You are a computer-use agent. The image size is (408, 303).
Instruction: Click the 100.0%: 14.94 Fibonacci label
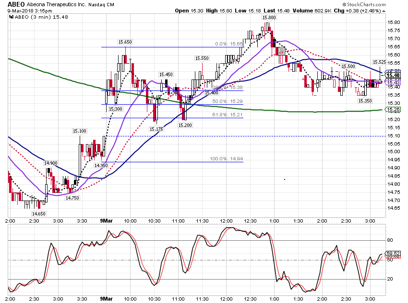pyautogui.click(x=227, y=158)
